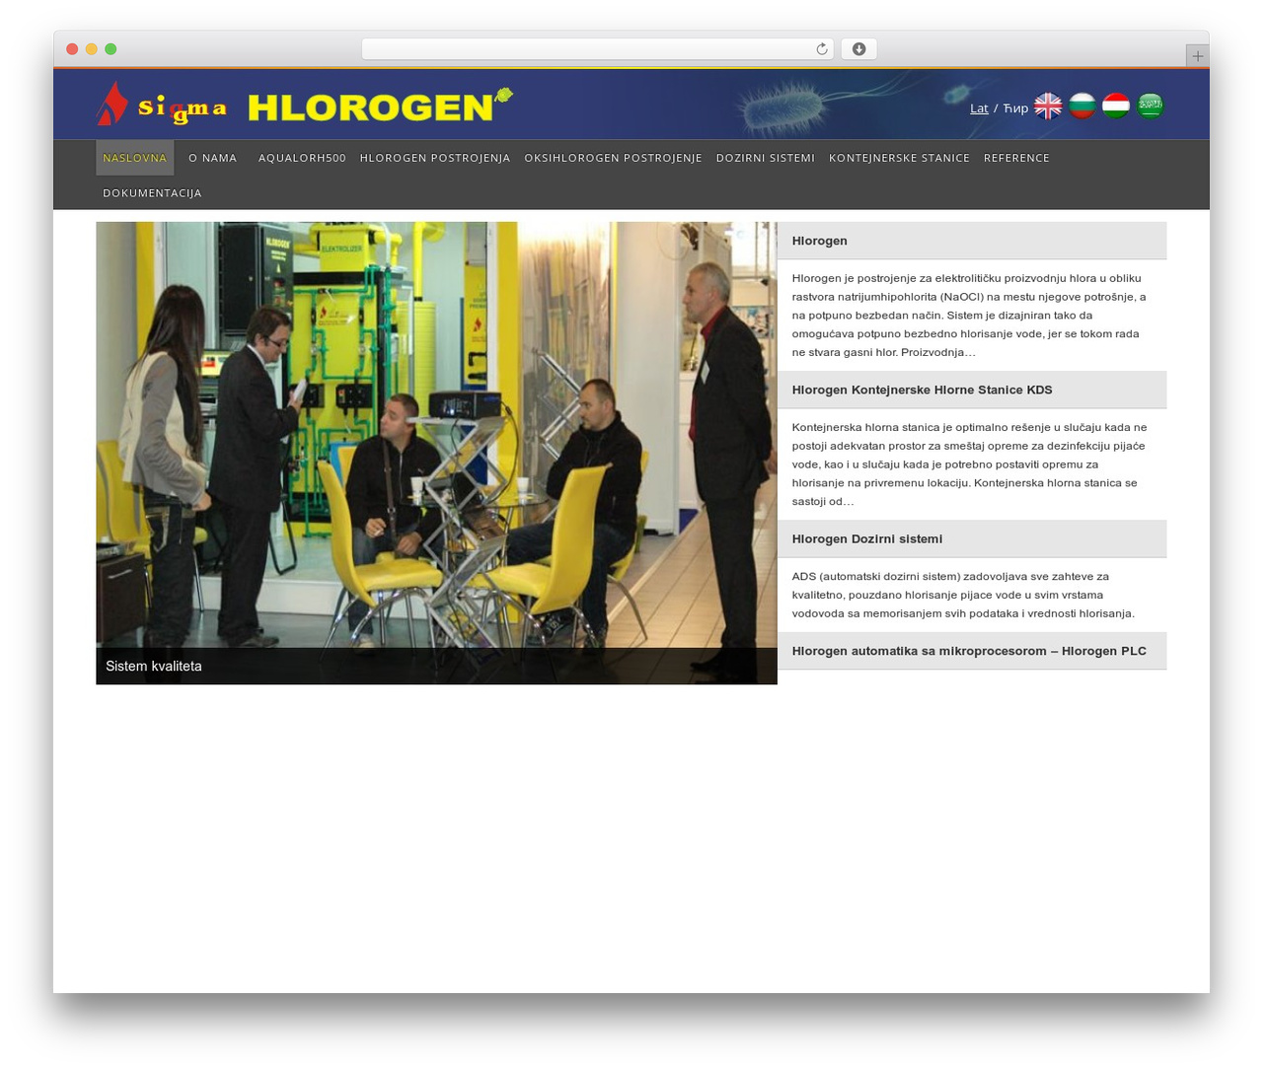Viewport: 1263px width, 1069px height.
Task: Navigate to Hlorogen Postrojenja
Action: (435, 158)
